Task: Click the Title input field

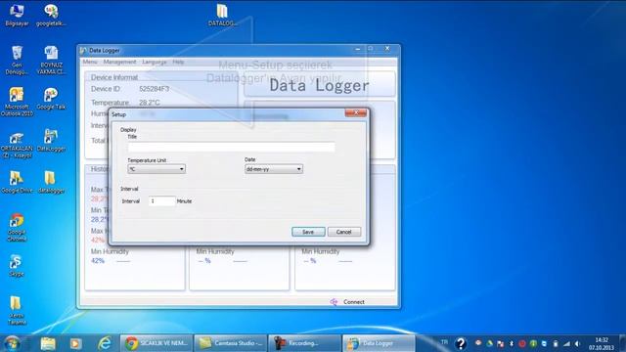Action: 231,147
